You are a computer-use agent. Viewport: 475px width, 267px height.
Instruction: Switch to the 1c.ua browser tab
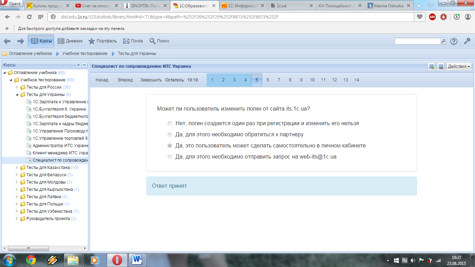click(x=293, y=6)
